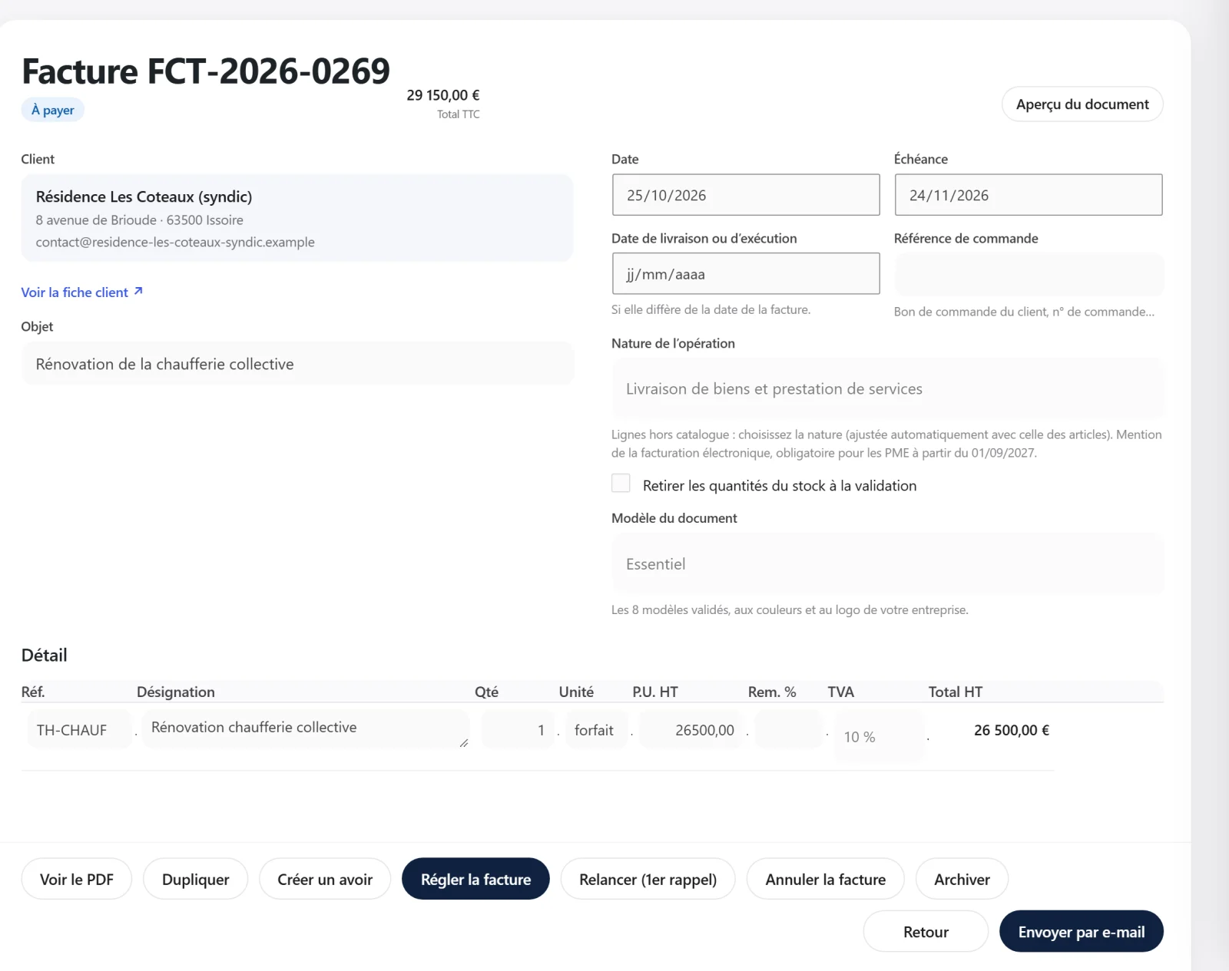
Task: Click the Référence de commande input
Action: [x=1029, y=274]
